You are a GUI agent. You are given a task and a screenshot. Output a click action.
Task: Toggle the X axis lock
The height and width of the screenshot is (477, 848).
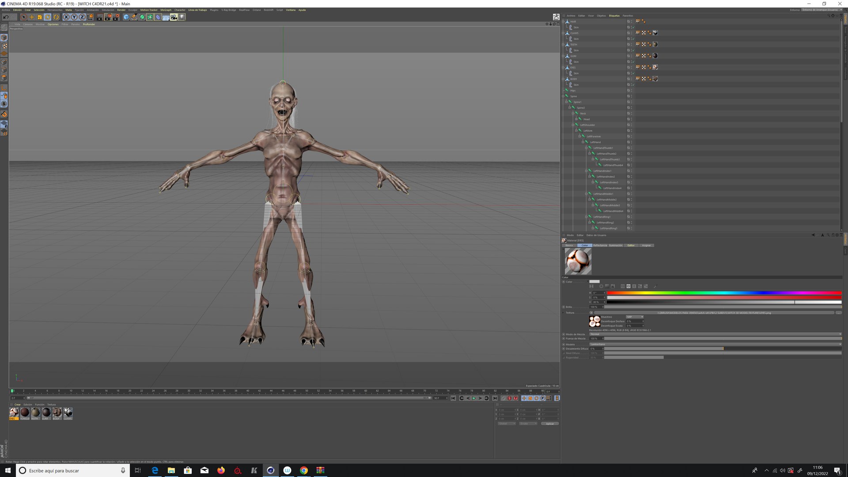tap(66, 17)
